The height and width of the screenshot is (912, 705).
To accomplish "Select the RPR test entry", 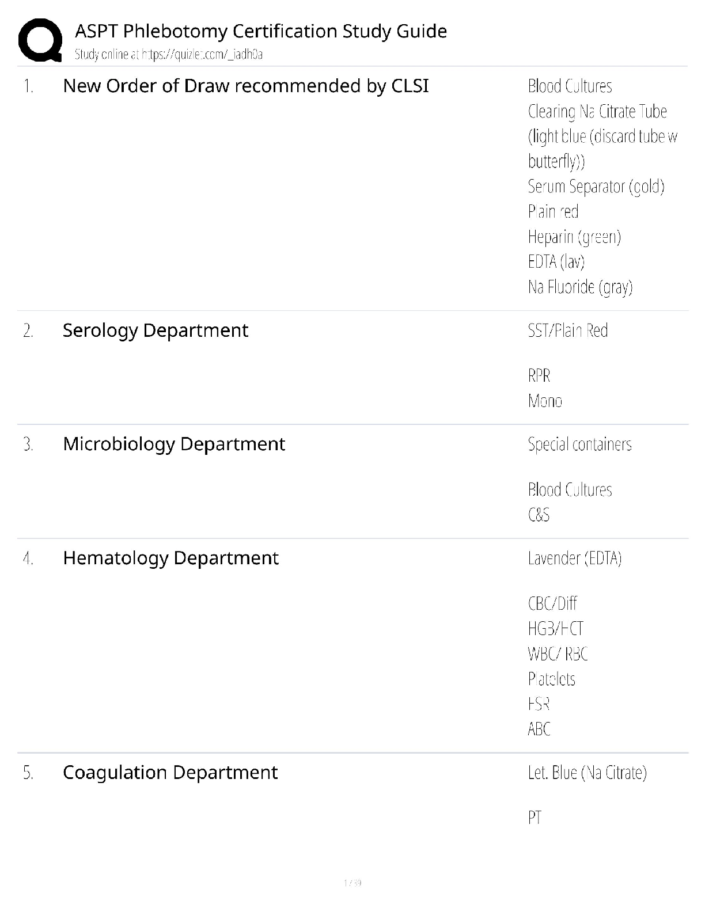I will click(x=539, y=376).
